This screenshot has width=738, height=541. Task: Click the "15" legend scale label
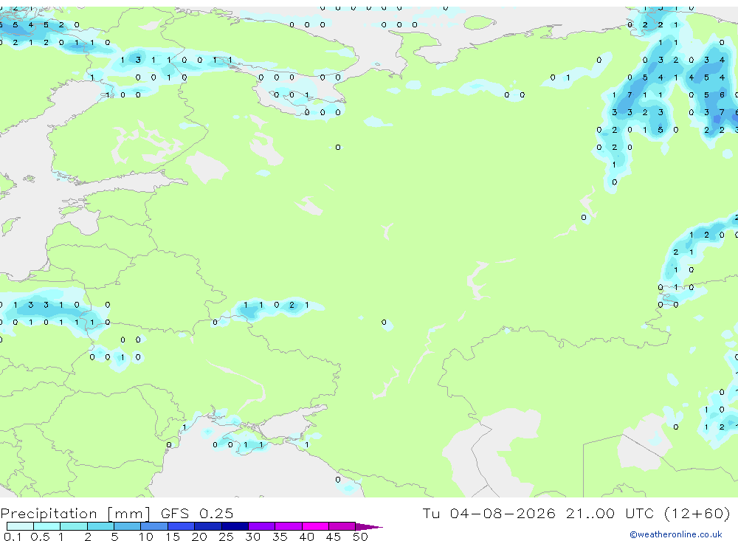(x=172, y=537)
